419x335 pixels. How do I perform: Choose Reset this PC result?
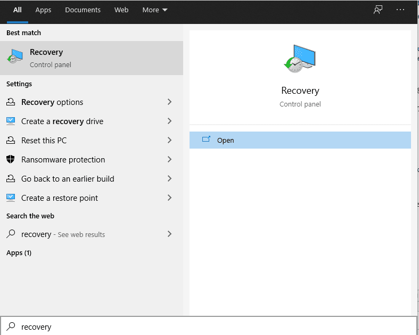point(92,140)
